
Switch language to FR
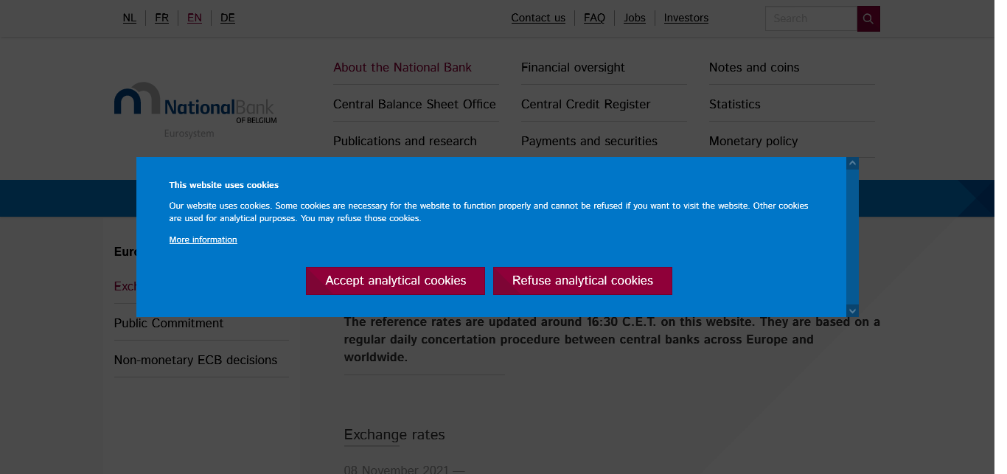[x=161, y=18]
